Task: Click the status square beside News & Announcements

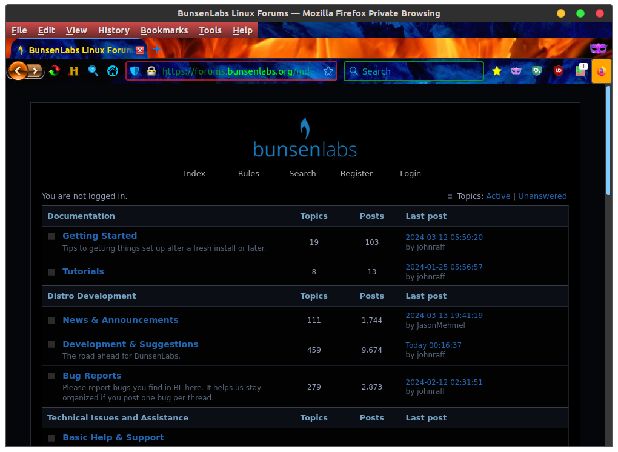Action: [x=51, y=321]
